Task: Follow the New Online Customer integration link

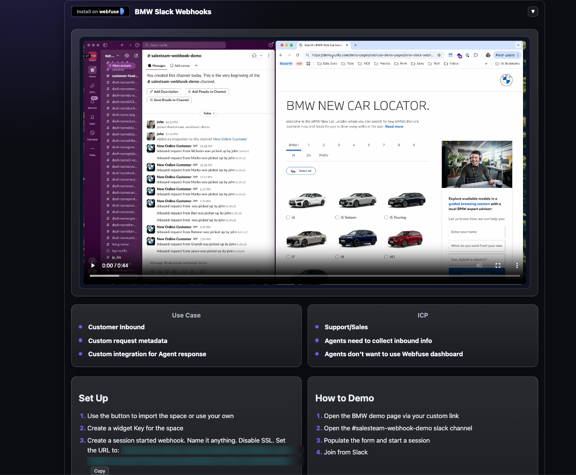Action: point(230,139)
